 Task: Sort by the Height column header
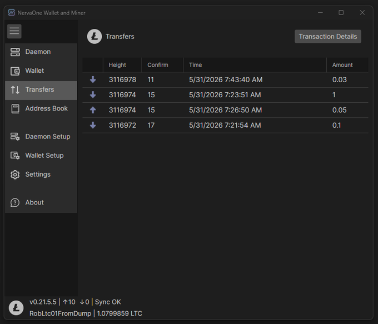[122, 65]
